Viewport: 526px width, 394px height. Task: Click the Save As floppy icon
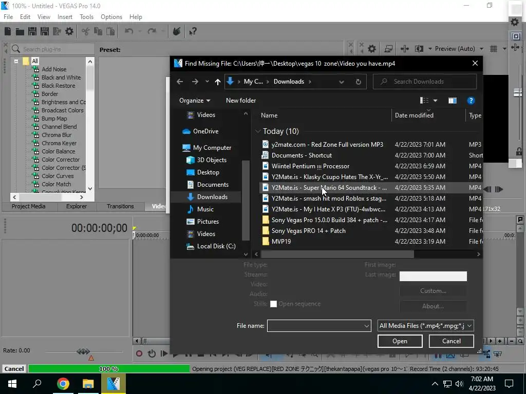[45, 31]
